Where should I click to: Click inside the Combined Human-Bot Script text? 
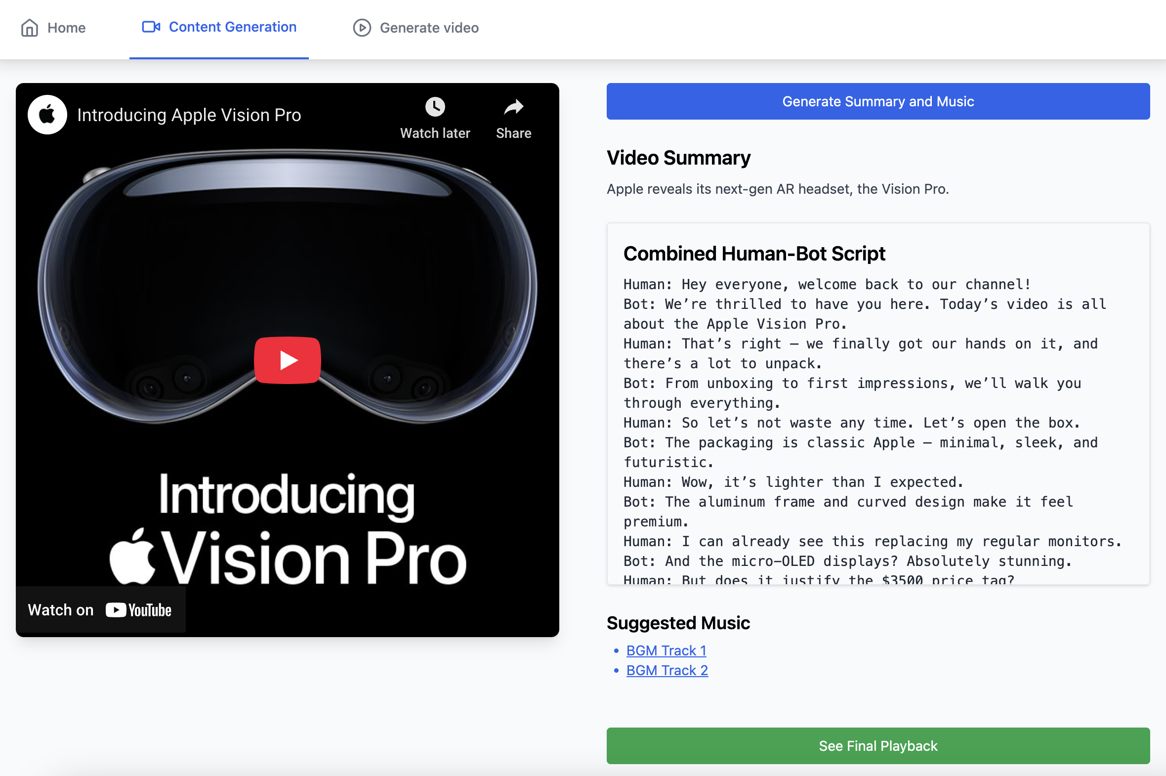[871, 422]
